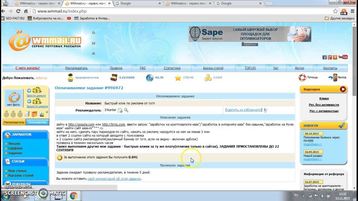Switch to the Рекламодатель mode tab under the avatar
Image resolution: width=358 pixels, height=201 pixels.
[14, 122]
